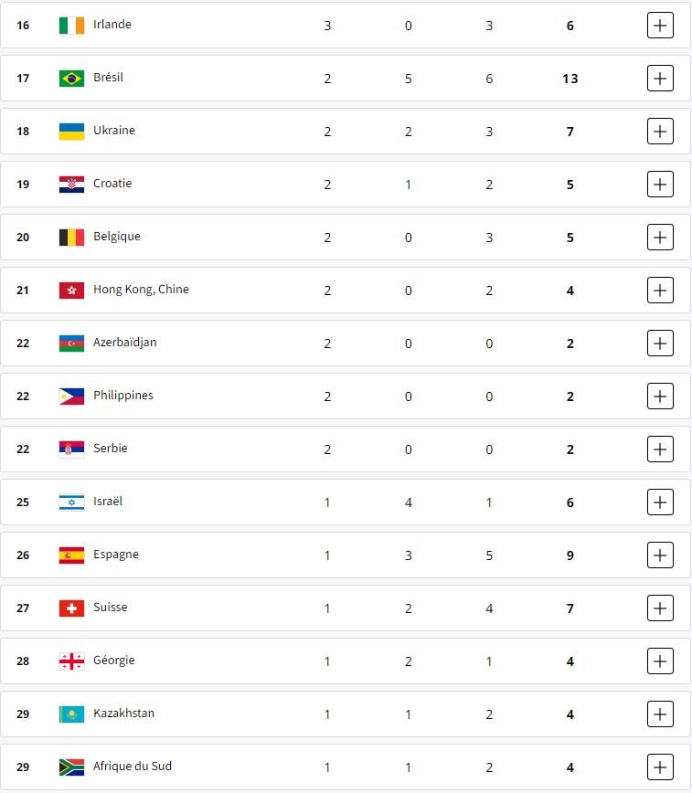The image size is (692, 793).
Task: Open Azerbaïdjan details with plus button
Action: click(660, 344)
